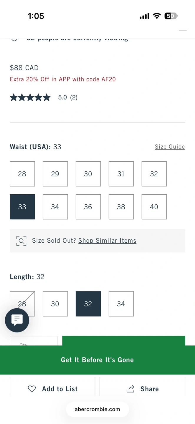Open the Size Guide link
This screenshot has width=195, height=424.
coord(170,147)
